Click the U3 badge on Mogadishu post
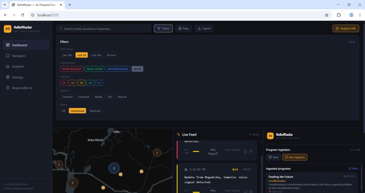This screenshot has width=365, height=193. [x=235, y=169]
